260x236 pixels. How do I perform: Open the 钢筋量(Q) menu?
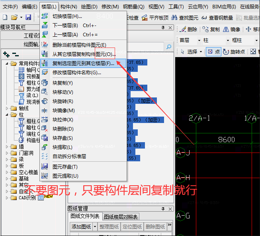134,7
